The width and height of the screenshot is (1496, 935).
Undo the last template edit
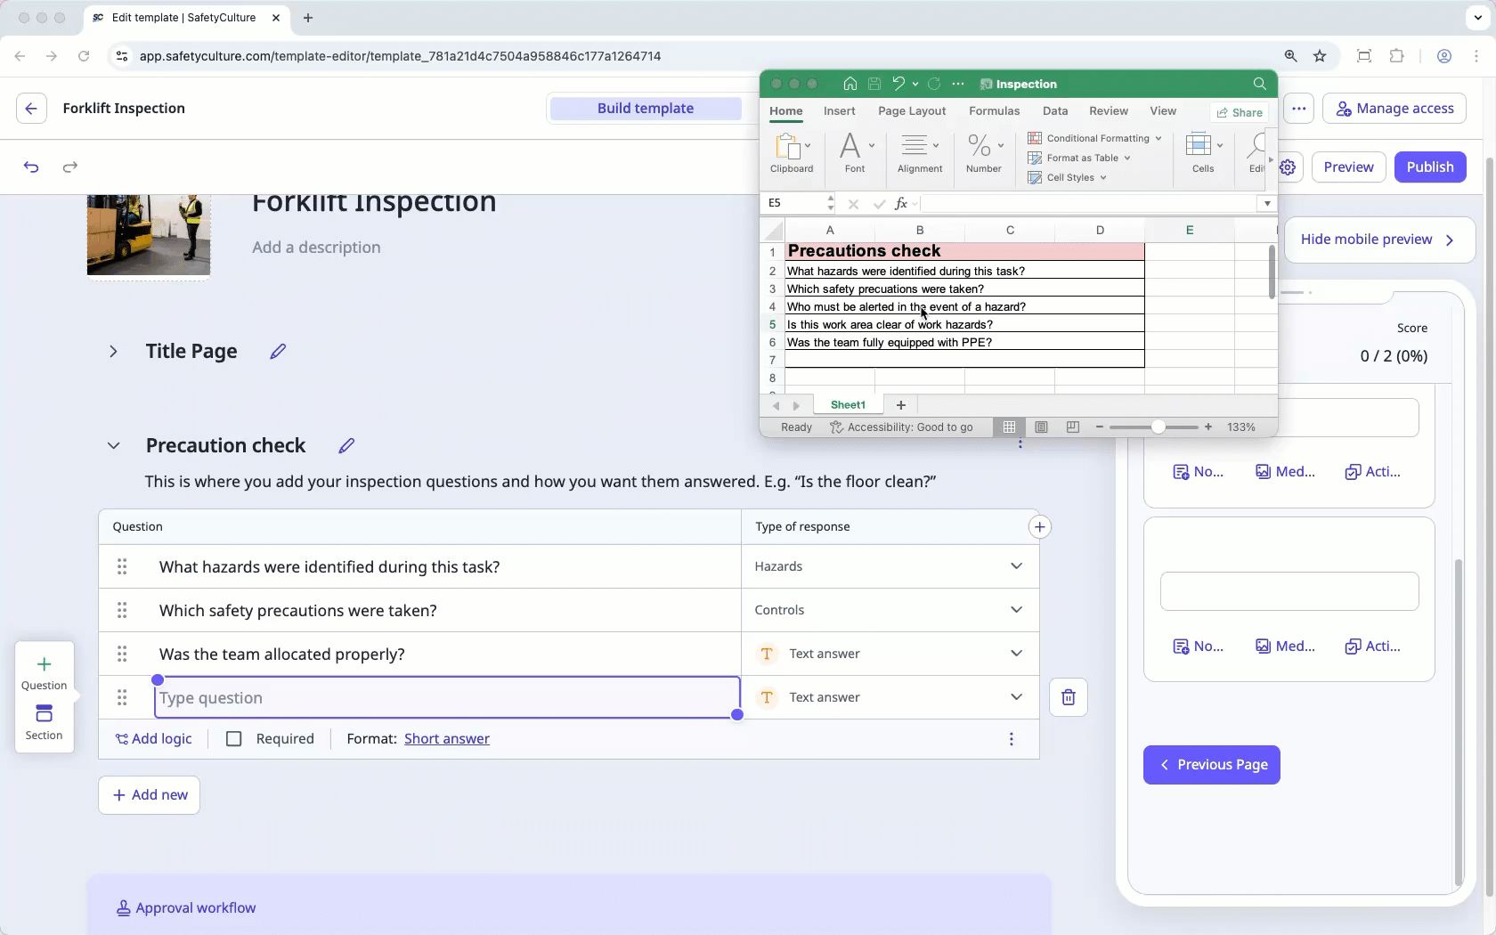(31, 167)
